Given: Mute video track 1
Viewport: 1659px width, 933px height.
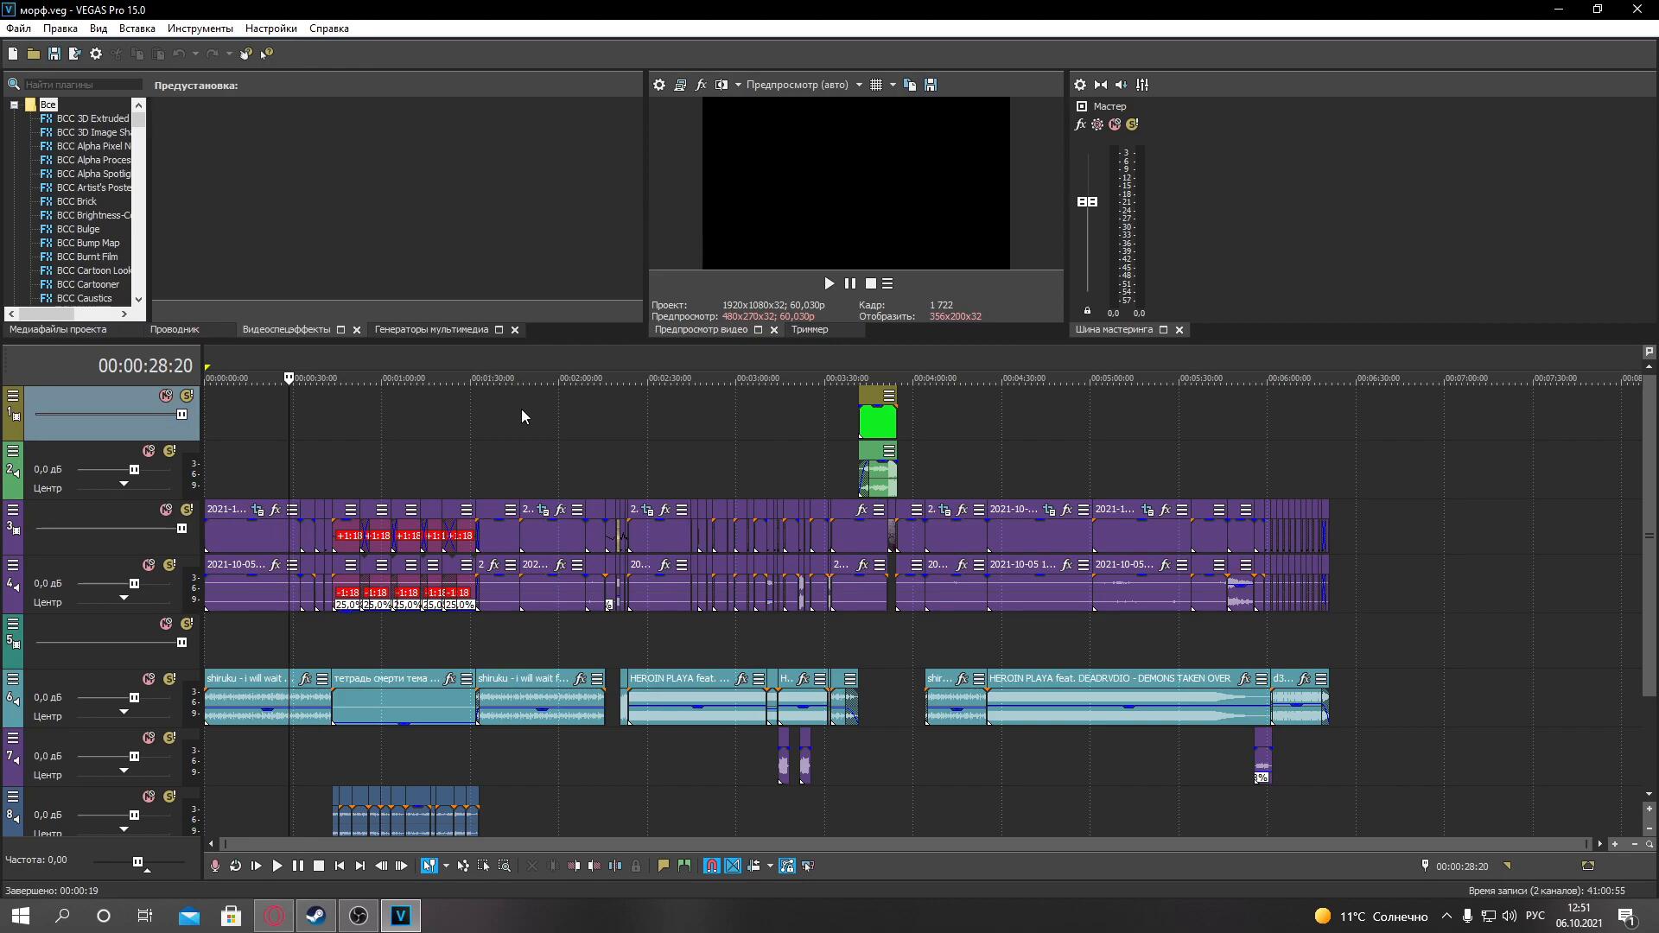Looking at the screenshot, I should 166,396.
